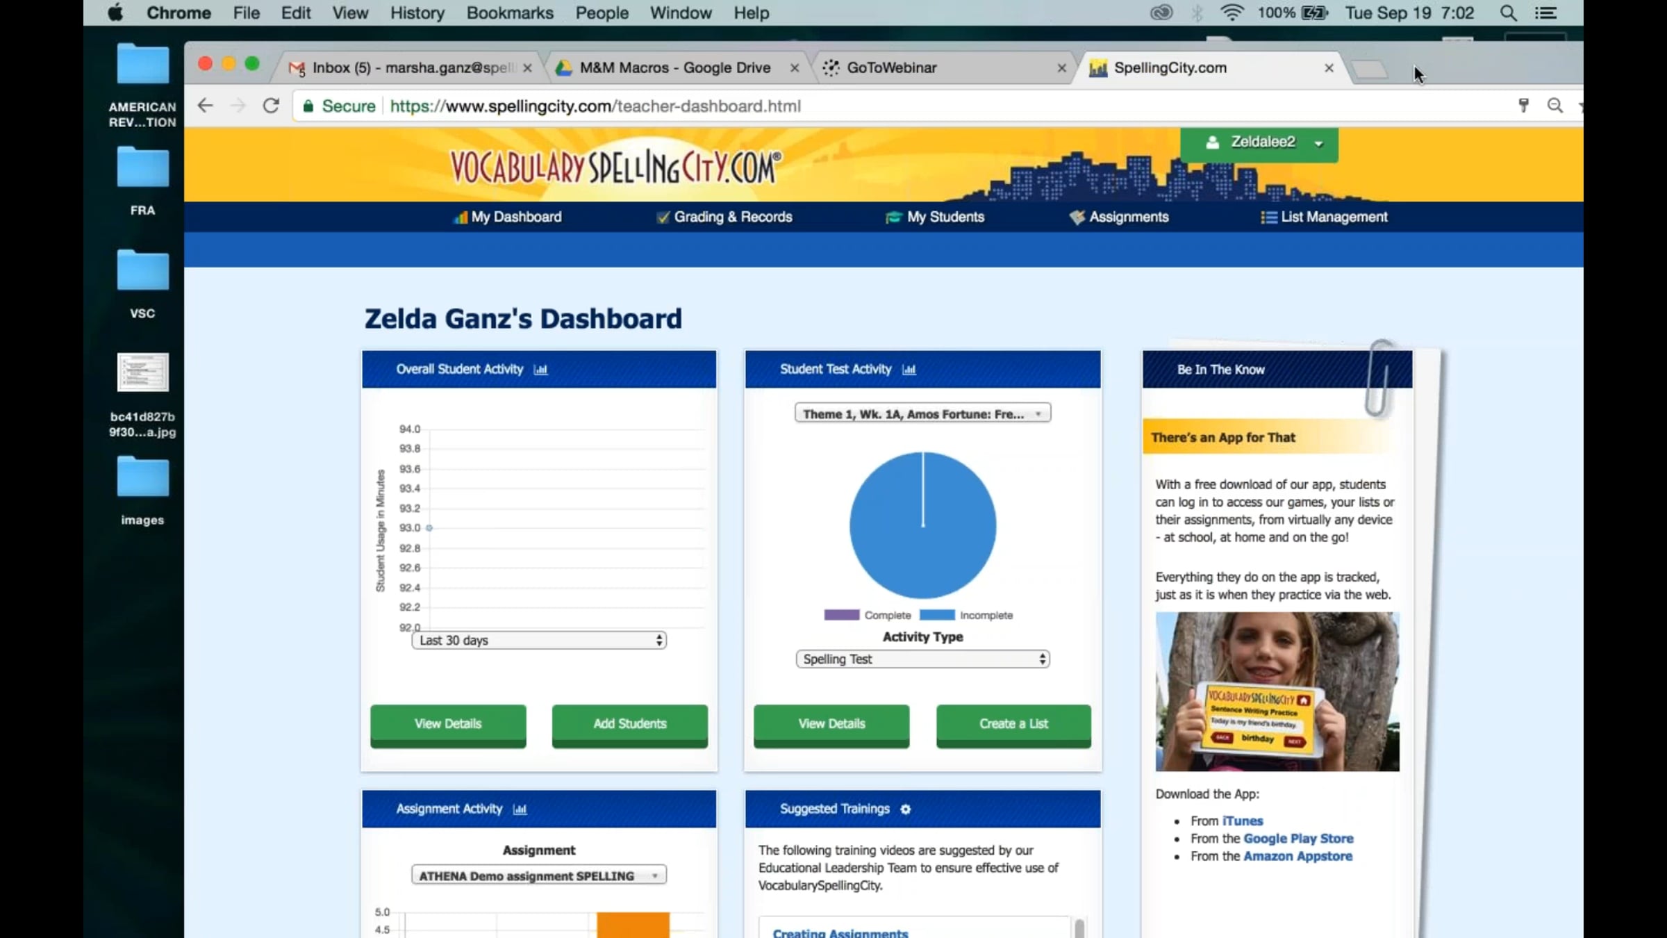Open the Window menu
Image resolution: width=1667 pixels, height=938 pixels.
pos(681,13)
